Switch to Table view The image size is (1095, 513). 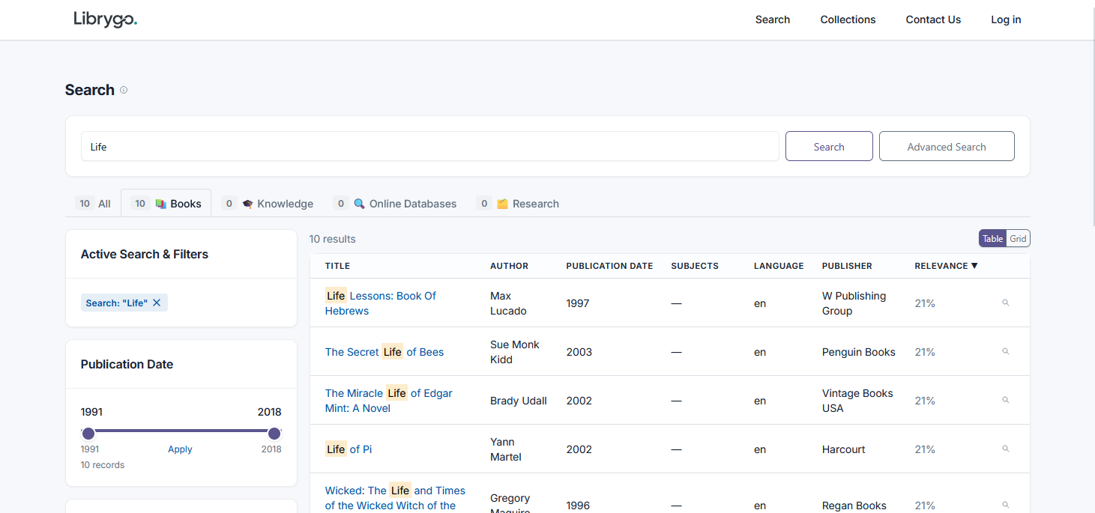[x=992, y=239]
